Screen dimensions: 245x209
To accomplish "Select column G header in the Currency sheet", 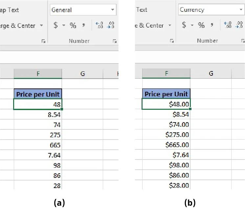I will [x=211, y=74].
